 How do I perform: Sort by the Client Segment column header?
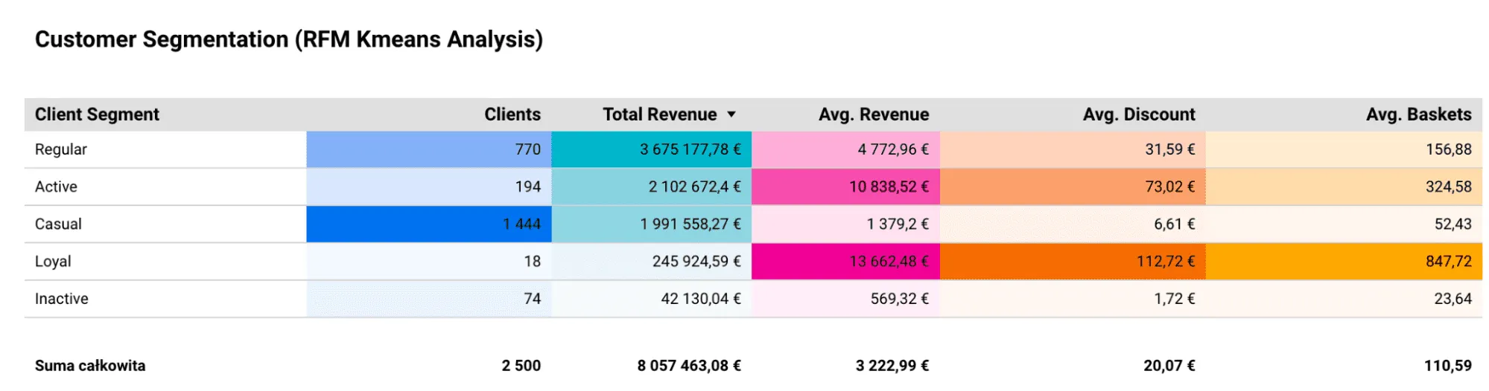click(97, 114)
